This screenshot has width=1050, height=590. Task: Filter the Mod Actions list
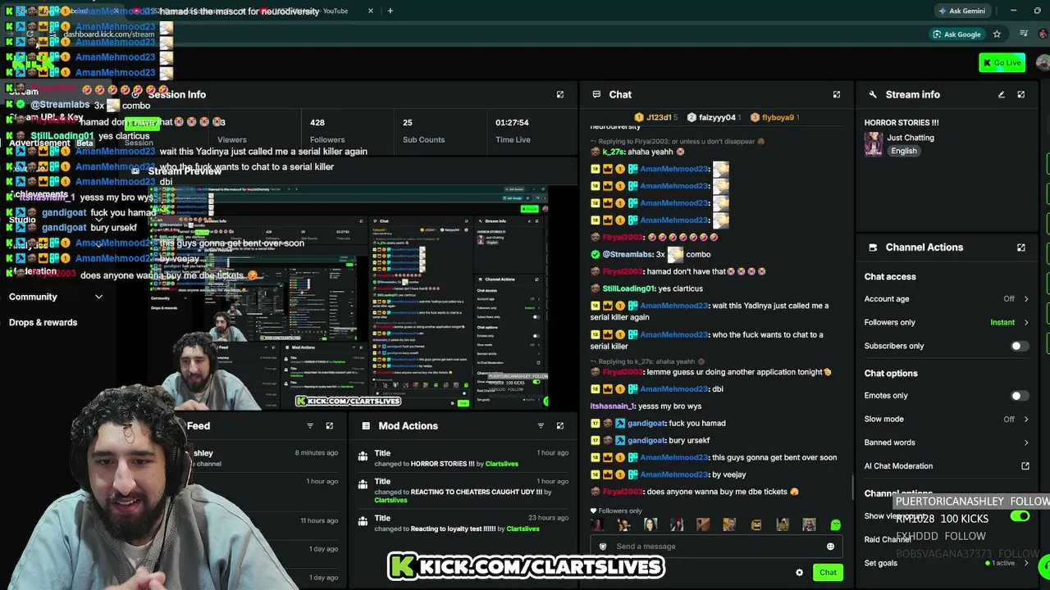(x=541, y=425)
